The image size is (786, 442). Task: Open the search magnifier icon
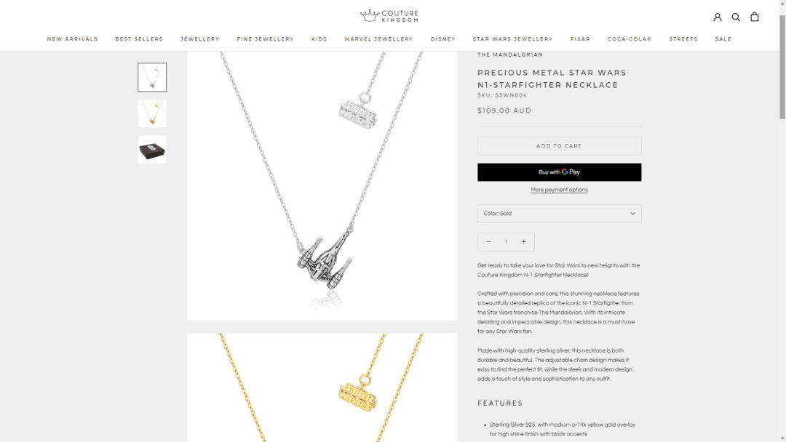736,17
